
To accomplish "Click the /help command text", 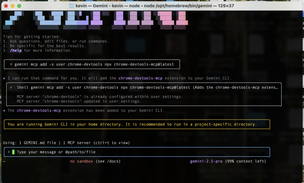I will pyautogui.click(x=16, y=50).
